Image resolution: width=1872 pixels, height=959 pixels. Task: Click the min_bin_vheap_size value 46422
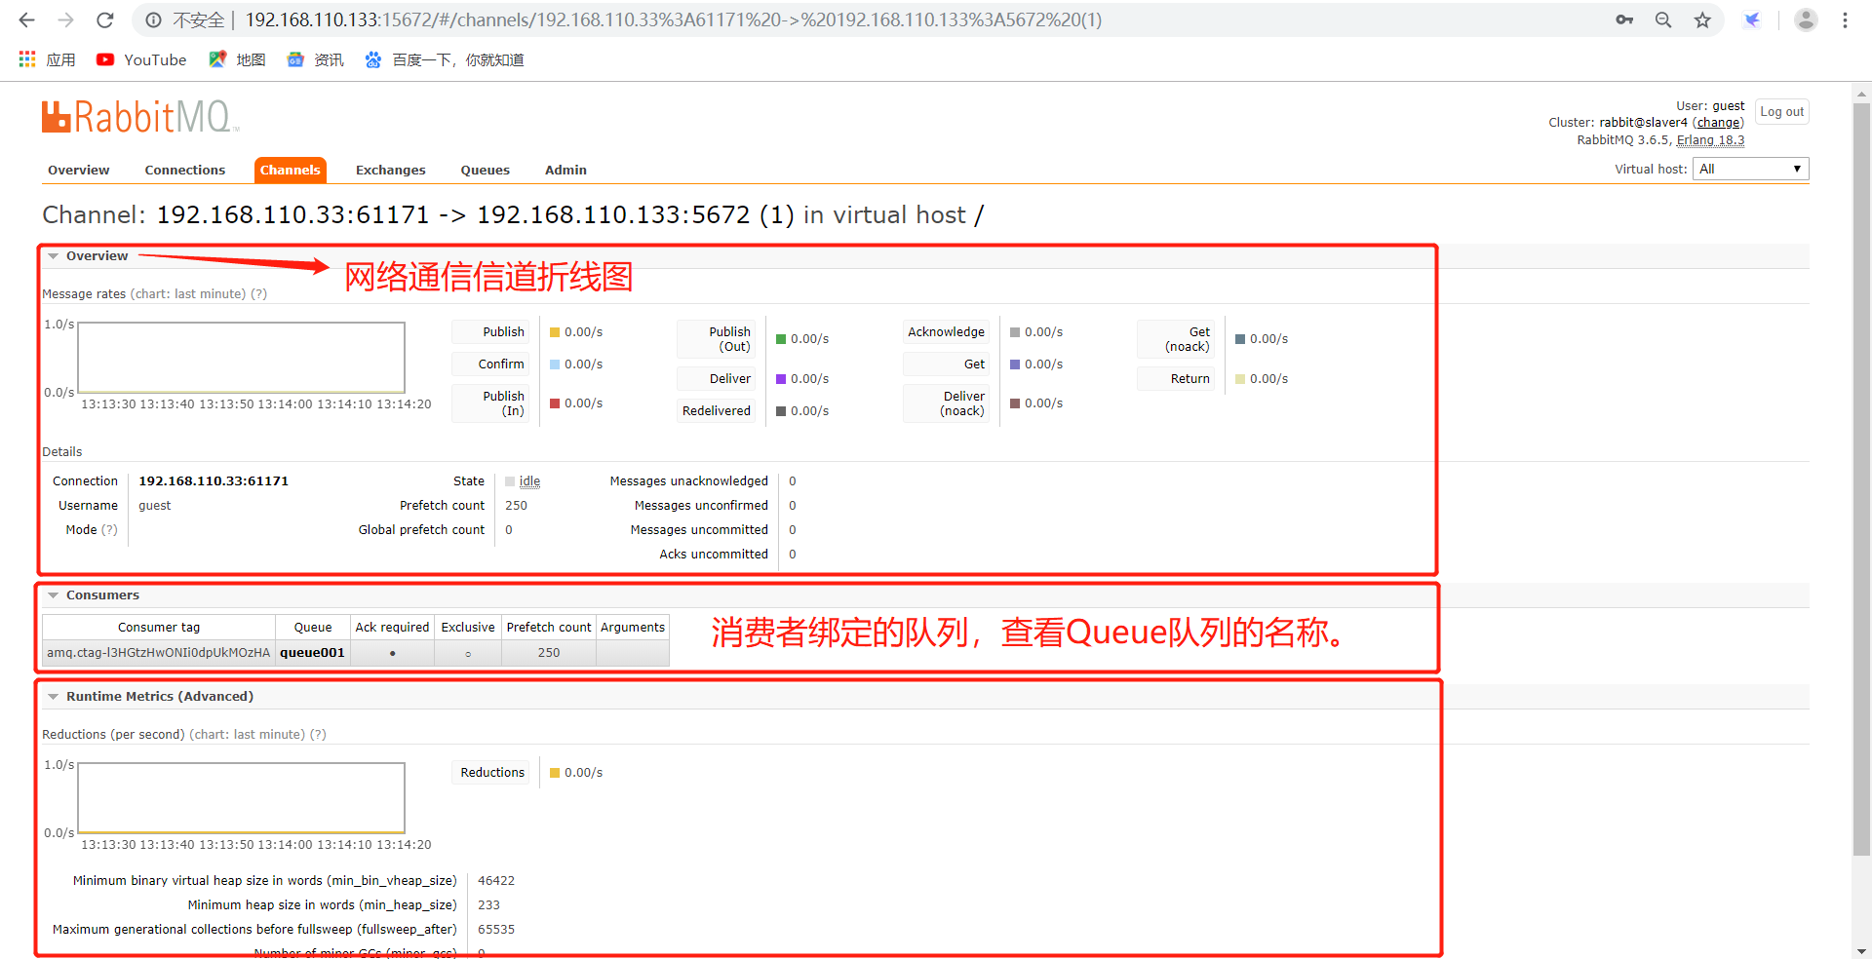tap(496, 881)
